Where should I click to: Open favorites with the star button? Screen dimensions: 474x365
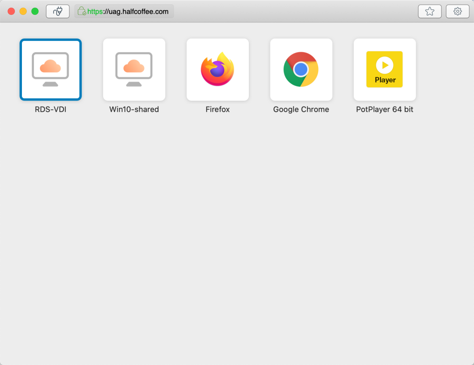click(430, 11)
